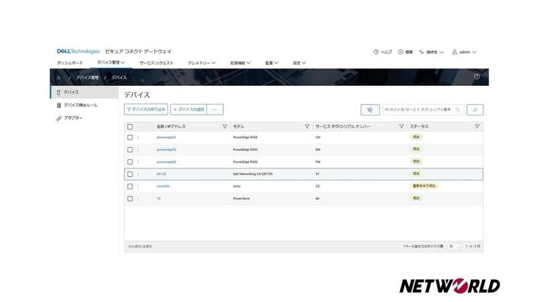Filter the モデル column
The image size is (537, 302).
[x=307, y=126]
